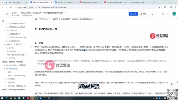Viewport: 178px width, 100px height.
Task: Jump to outline item 2、Tool工具的定义
Action: click(11, 30)
